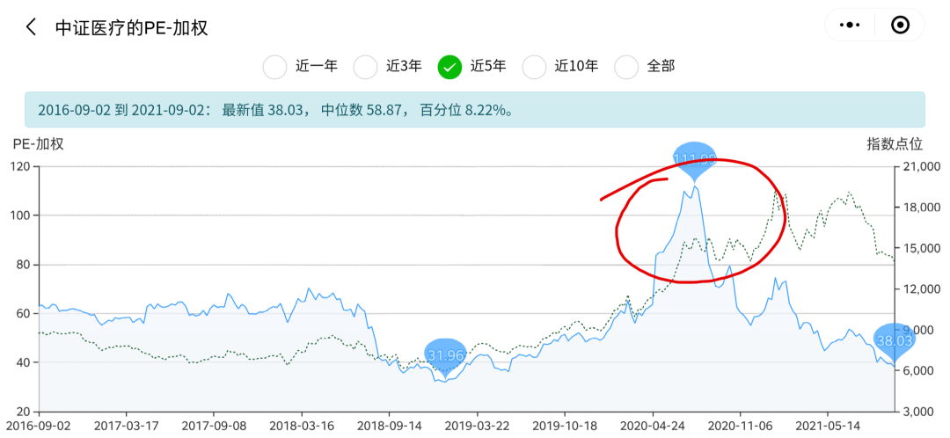Viewport: 950px width, 438px height.
Task: Click the 2021-05-14 date axis label
Action: 827,425
